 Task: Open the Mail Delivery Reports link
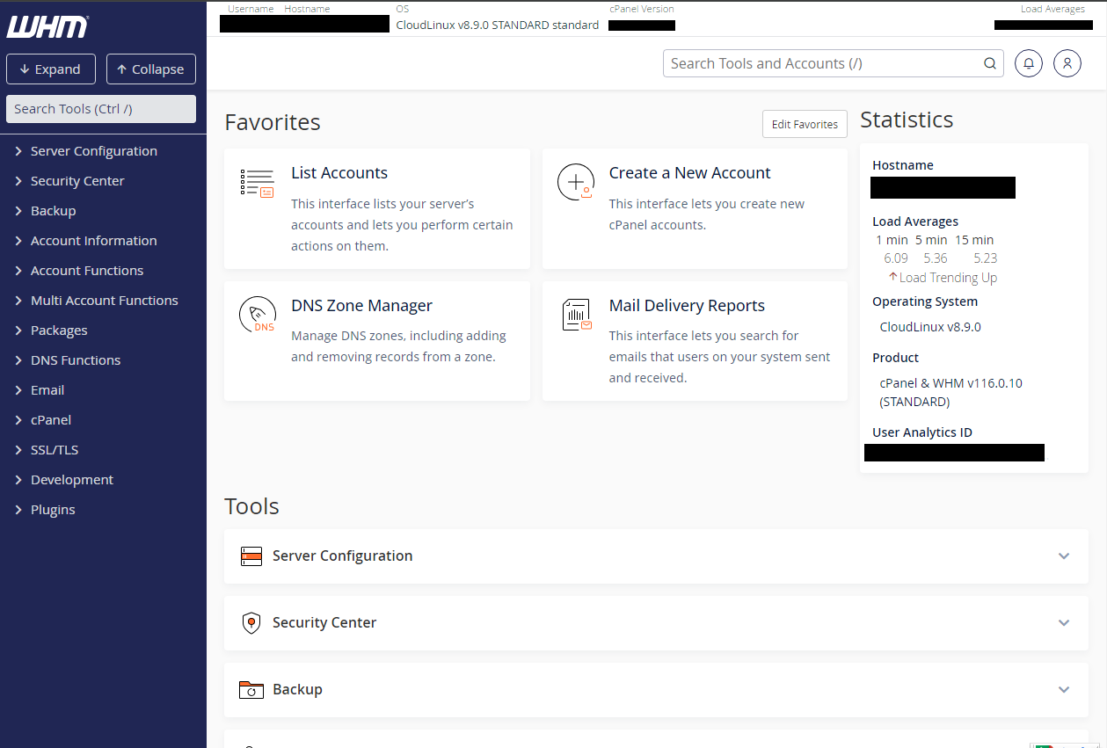coord(688,306)
